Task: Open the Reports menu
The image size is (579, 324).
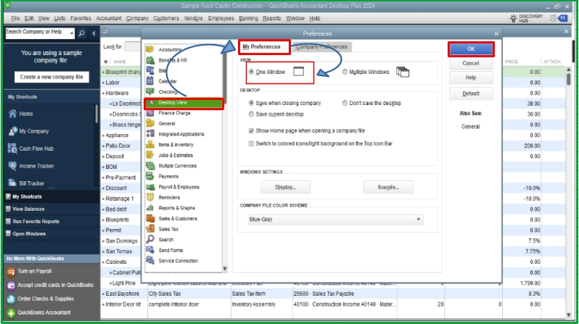Action: click(272, 18)
